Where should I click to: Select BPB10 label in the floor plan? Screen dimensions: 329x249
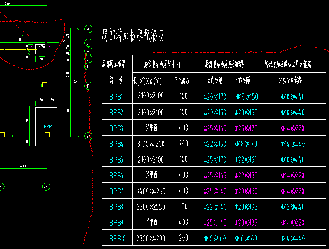pos(49,126)
